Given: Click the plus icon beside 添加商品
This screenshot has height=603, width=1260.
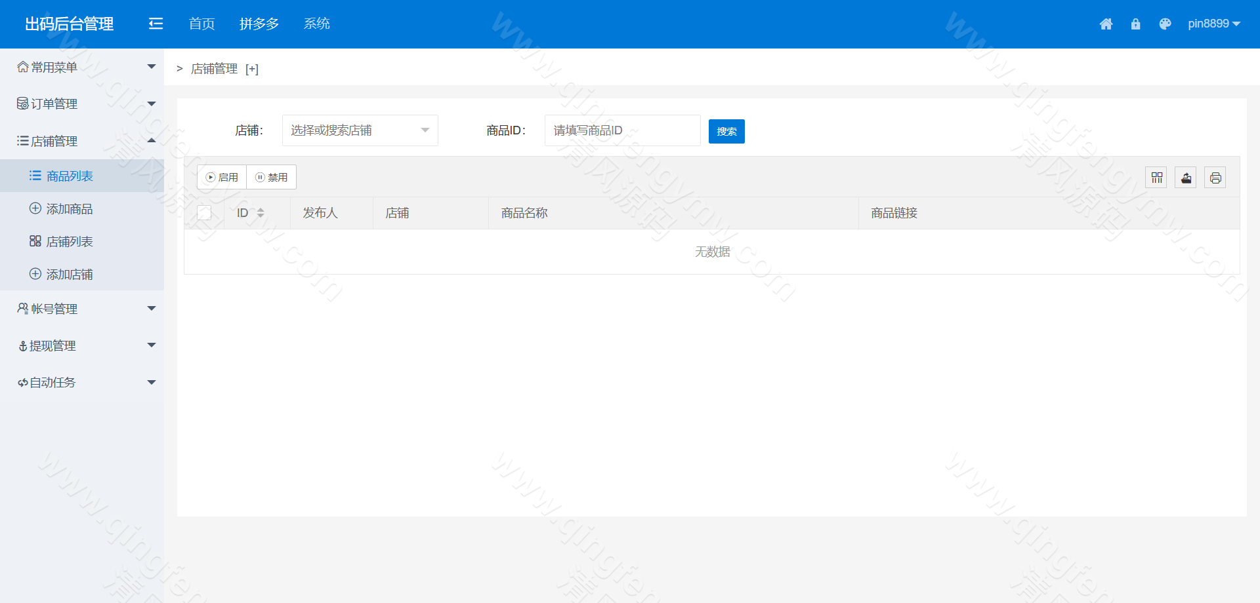Looking at the screenshot, I should (x=34, y=208).
